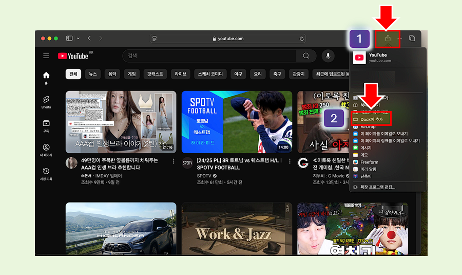This screenshot has width=462, height=275.
Task: Click YouTube site header in share menu
Action: pos(388,58)
